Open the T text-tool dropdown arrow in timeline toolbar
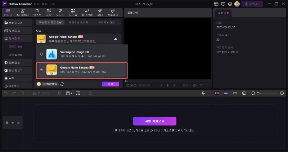Viewport: 288px width, 152px height. click(72, 93)
